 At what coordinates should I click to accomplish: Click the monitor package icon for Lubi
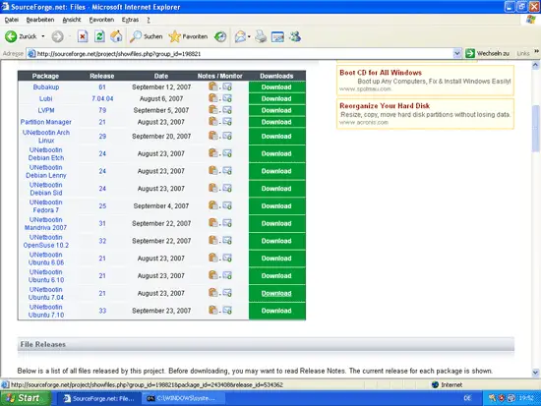tap(227, 98)
